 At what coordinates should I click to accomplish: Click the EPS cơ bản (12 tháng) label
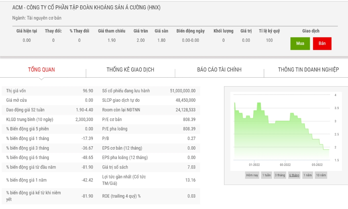pos(122,148)
